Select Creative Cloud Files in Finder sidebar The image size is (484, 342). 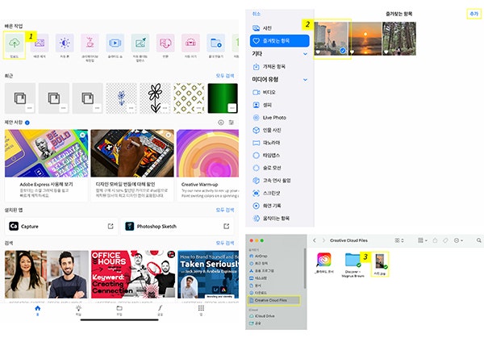pos(273,300)
